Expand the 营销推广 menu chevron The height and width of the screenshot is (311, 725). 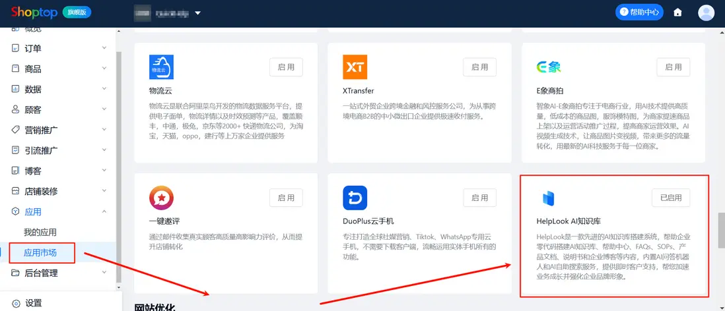(x=104, y=130)
